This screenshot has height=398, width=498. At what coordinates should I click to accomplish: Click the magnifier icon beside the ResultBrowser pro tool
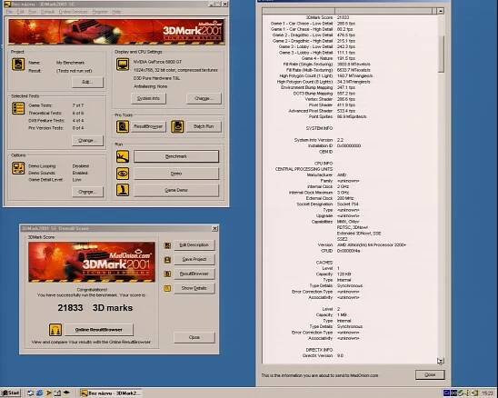point(123,126)
